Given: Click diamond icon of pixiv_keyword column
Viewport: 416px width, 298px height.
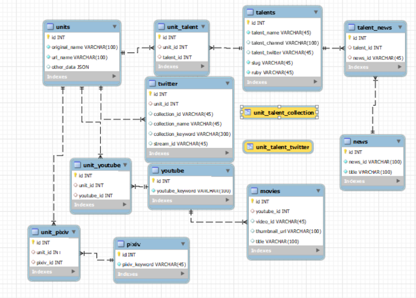Looking at the screenshot, I should point(119,264).
